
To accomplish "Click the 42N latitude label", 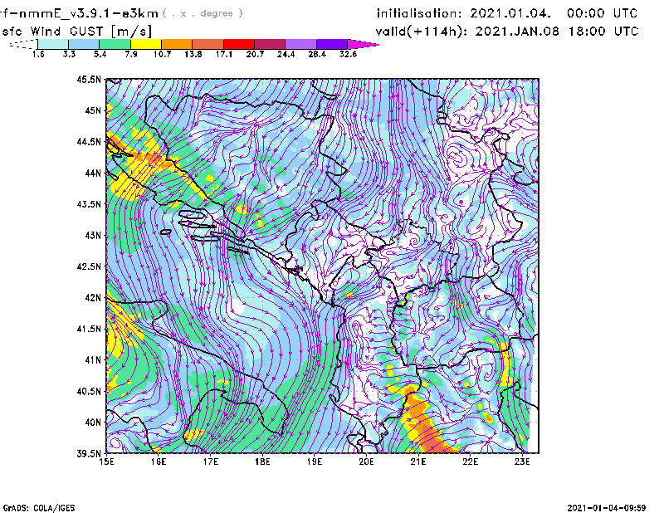I will 93,298.
